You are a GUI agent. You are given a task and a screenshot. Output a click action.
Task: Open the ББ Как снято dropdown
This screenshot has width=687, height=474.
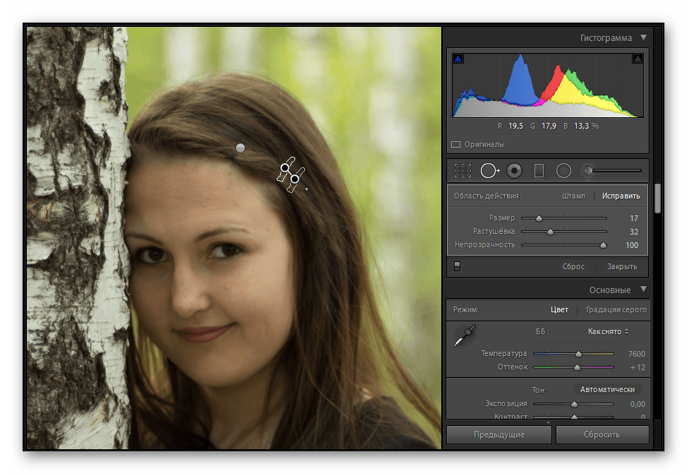(608, 331)
